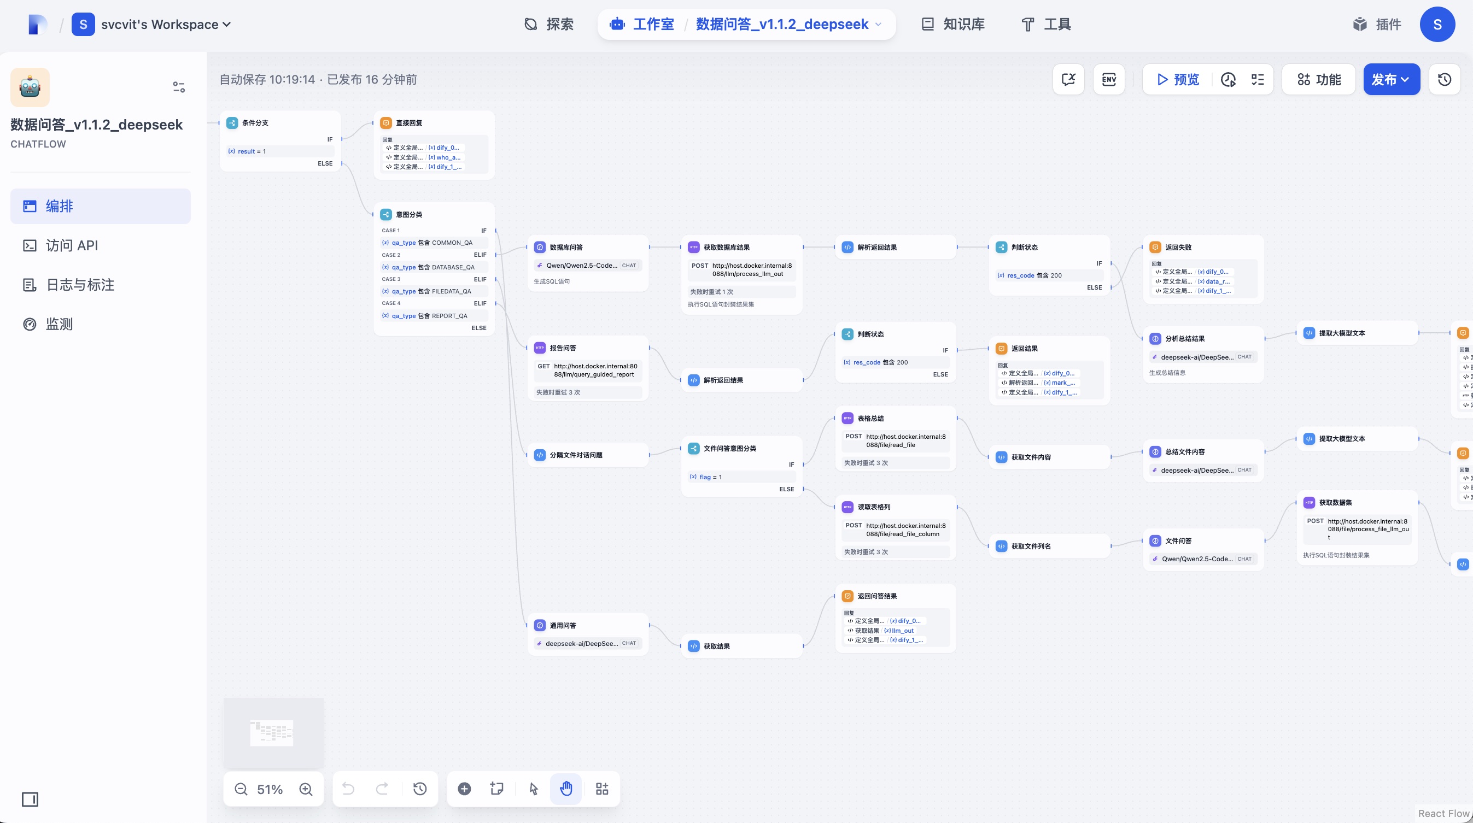Click the 功能 features button
The width and height of the screenshot is (1473, 823).
1319,79
